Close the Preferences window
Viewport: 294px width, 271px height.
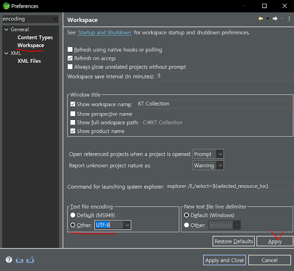pyautogui.click(x=285, y=6)
